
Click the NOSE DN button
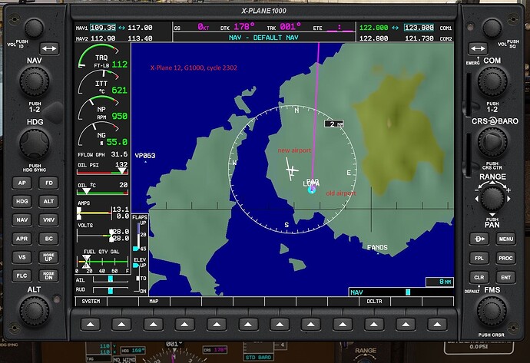click(x=48, y=276)
